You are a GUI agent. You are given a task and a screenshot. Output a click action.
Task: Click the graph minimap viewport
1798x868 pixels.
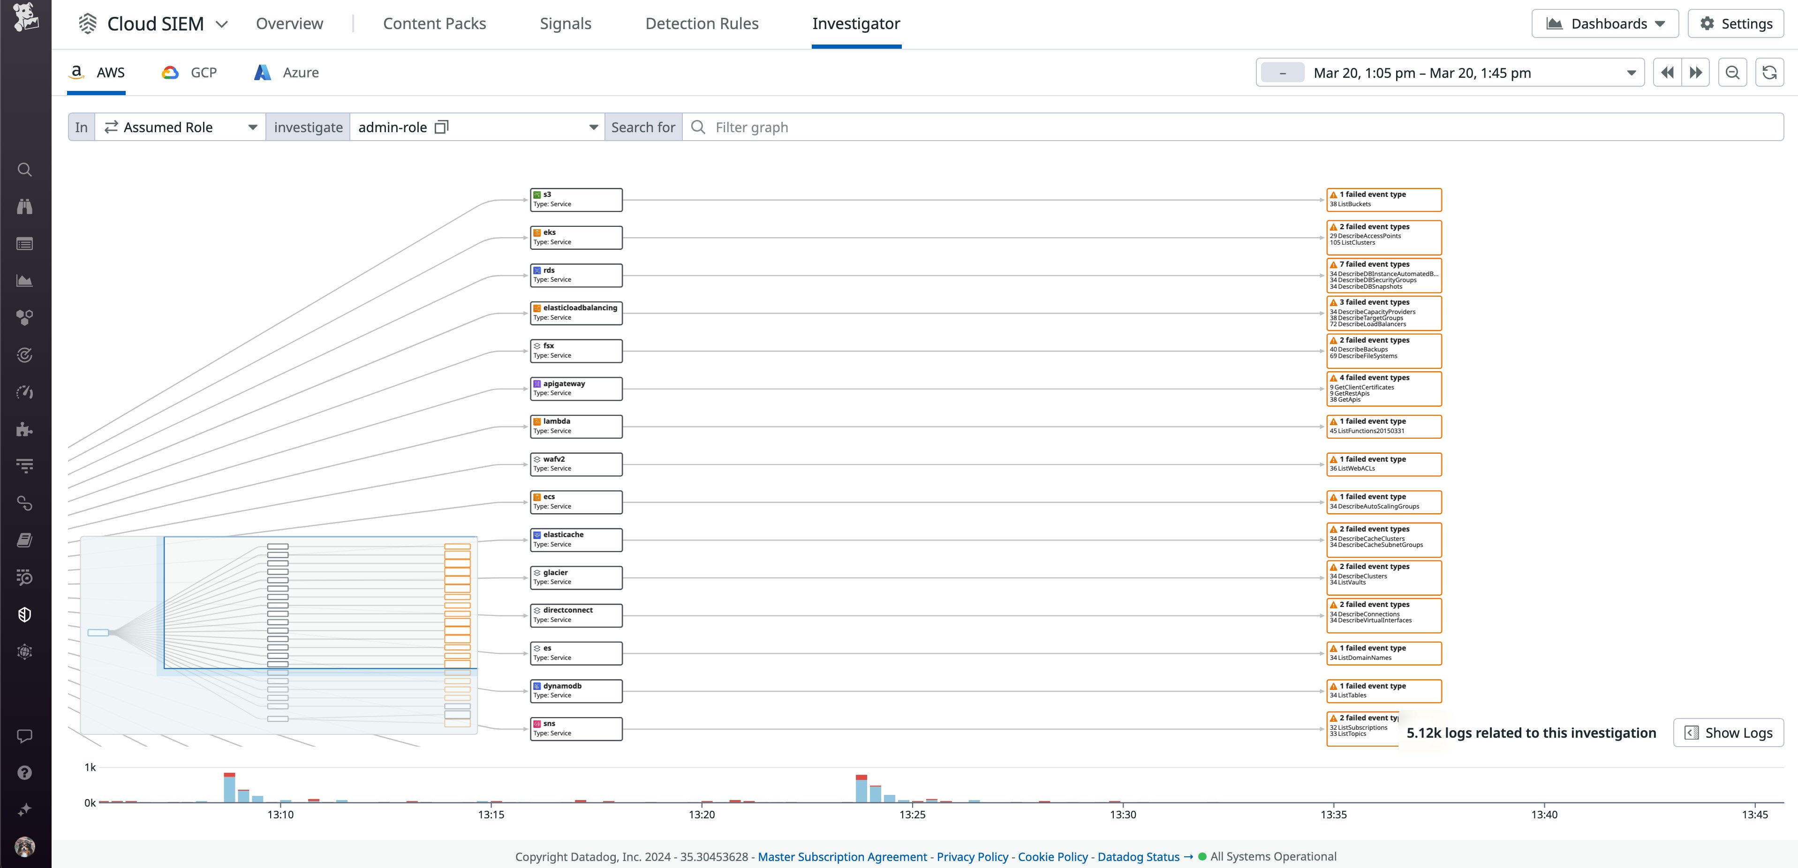(320, 602)
